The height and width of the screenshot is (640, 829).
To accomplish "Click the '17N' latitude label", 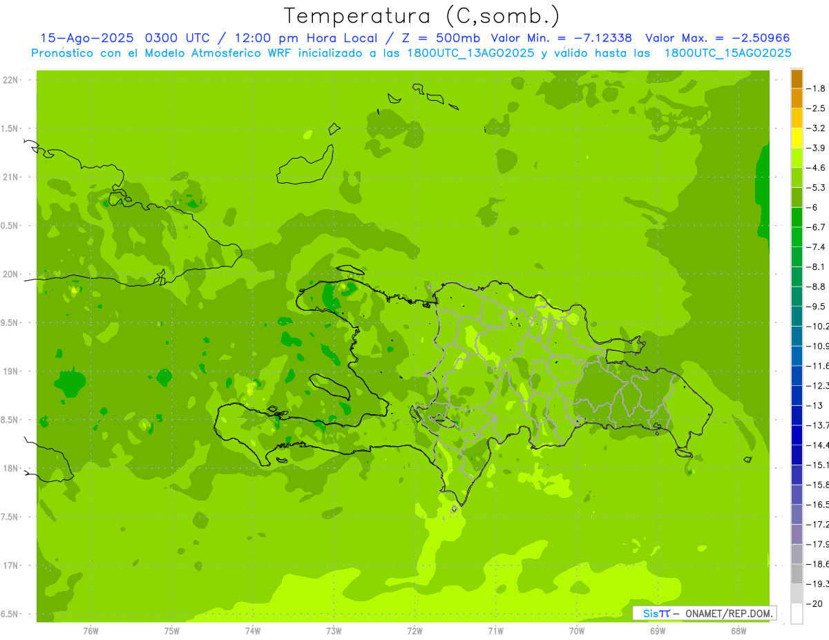I will click(10, 565).
